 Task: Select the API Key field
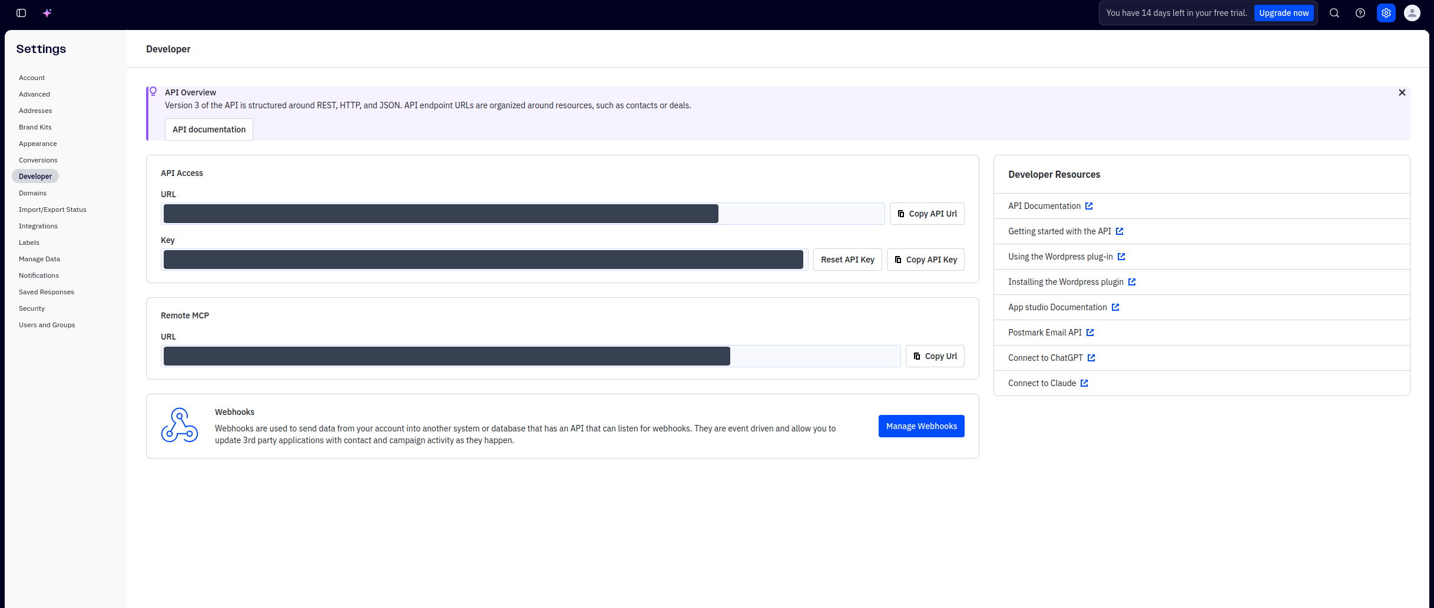(485, 260)
